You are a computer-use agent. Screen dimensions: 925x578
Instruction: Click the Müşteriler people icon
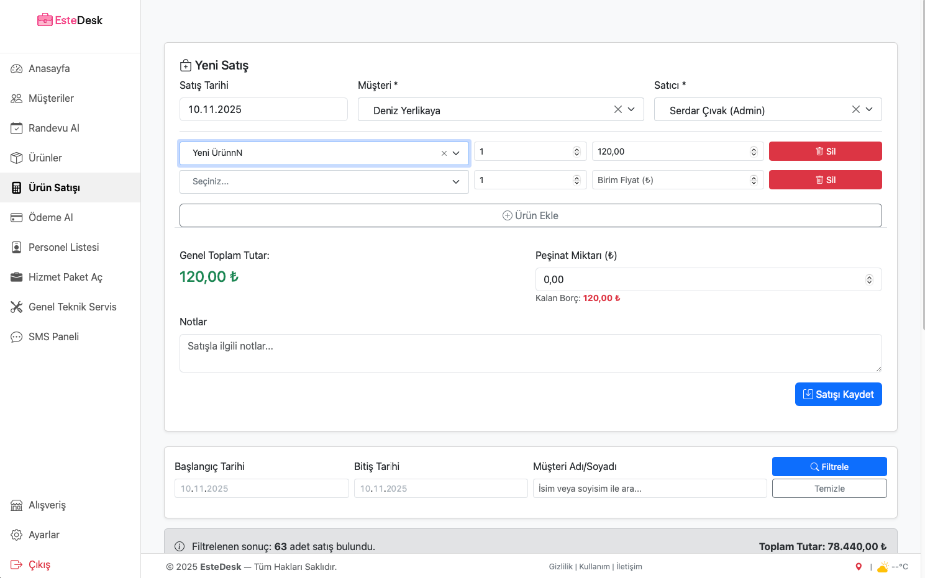click(x=17, y=98)
